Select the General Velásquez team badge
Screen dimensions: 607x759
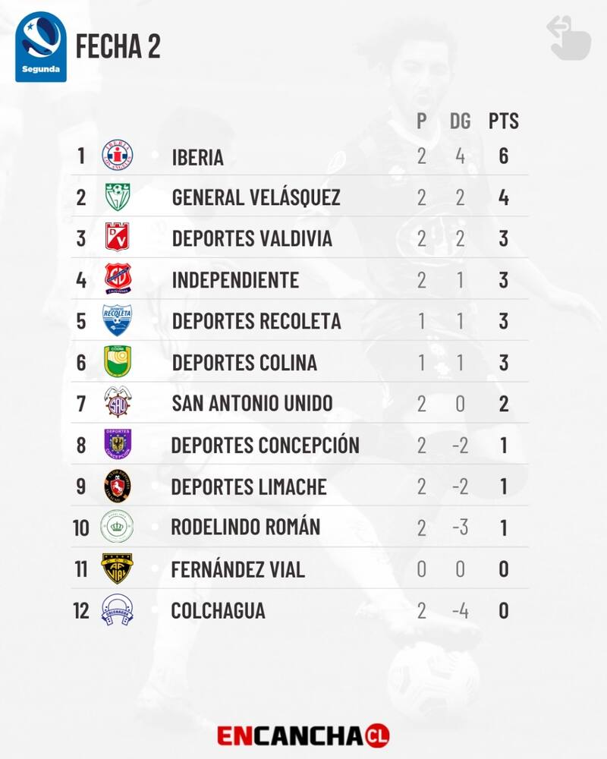pyautogui.click(x=118, y=197)
